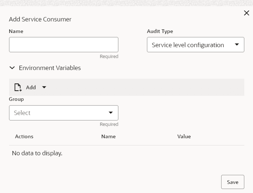Click the Audit Type dropdown arrow
Viewport: 253px width, 193px height.
coord(237,45)
